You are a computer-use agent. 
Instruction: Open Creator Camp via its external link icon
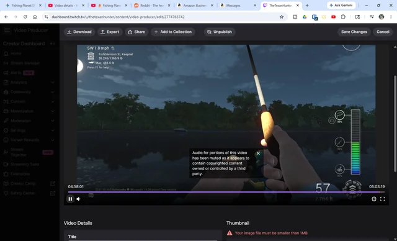(53, 183)
